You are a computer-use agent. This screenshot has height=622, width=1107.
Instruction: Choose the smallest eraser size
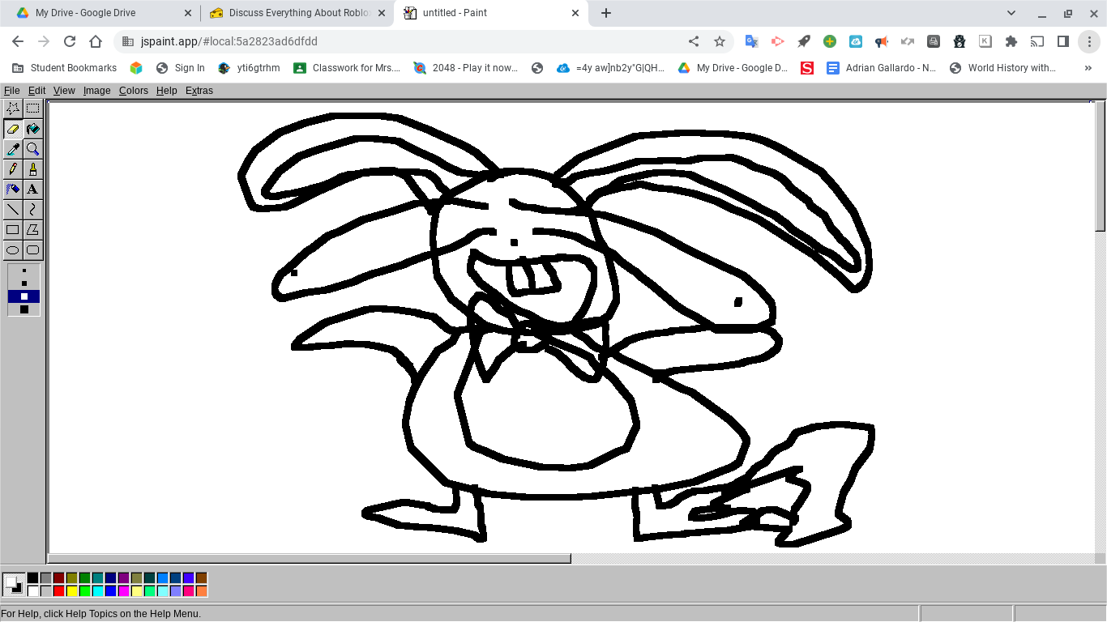[x=24, y=271]
